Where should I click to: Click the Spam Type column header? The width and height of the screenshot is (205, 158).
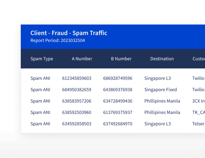coord(42,59)
